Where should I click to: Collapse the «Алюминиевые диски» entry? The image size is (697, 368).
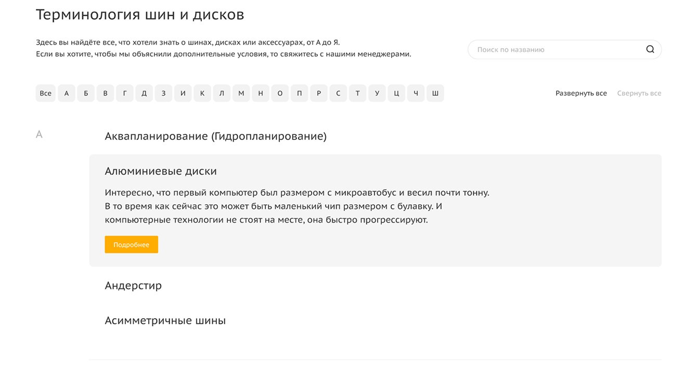tap(161, 171)
